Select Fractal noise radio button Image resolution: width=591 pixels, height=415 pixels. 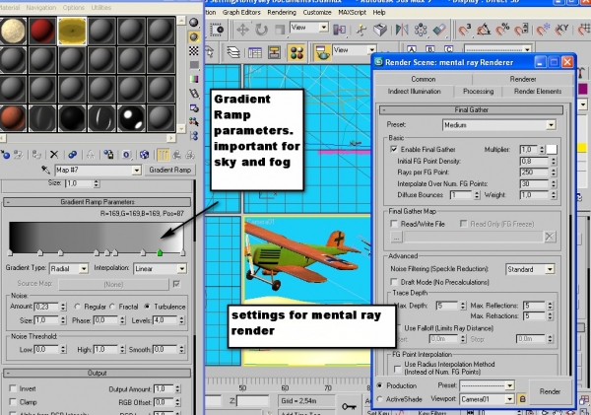(x=112, y=307)
